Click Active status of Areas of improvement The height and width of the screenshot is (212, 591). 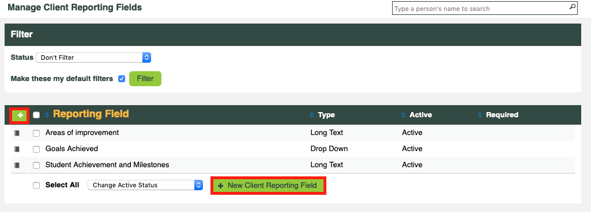pyautogui.click(x=412, y=133)
